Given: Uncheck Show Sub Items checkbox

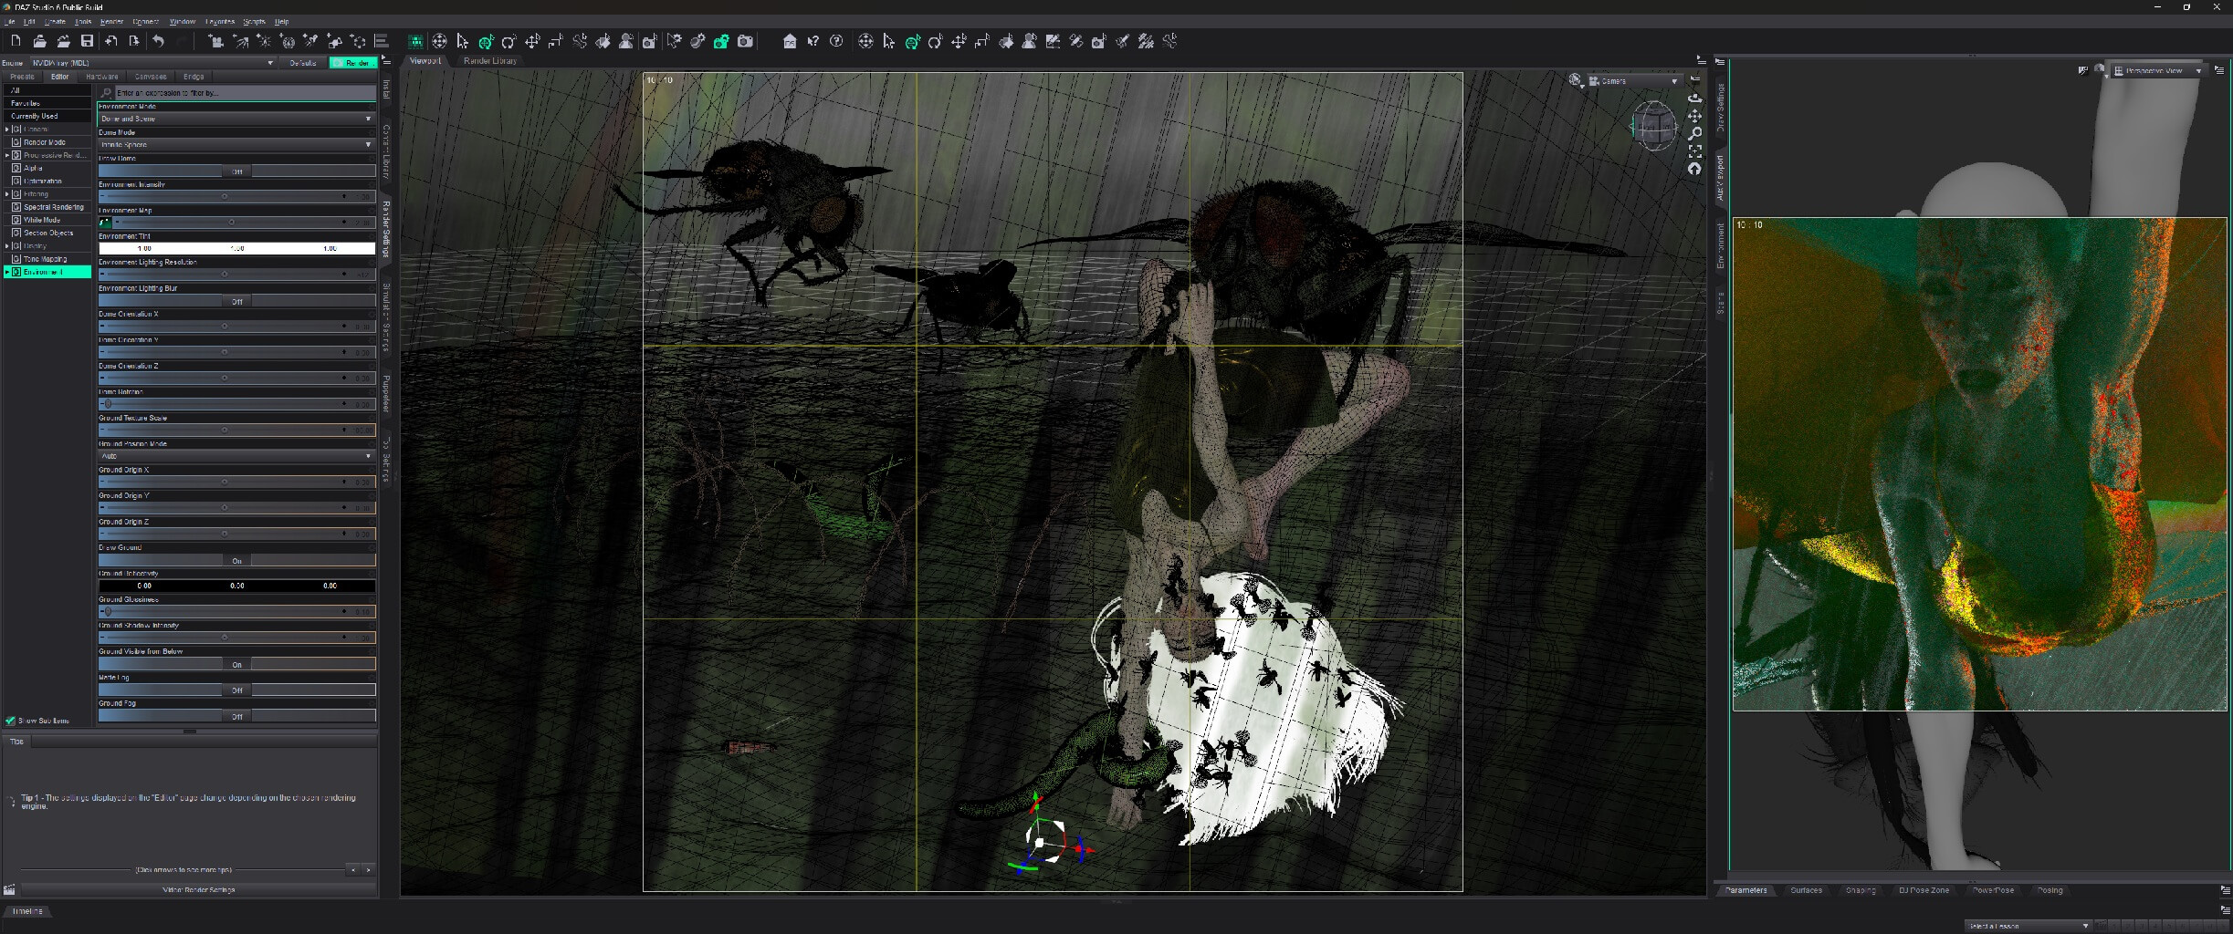Looking at the screenshot, I should coord(10,721).
